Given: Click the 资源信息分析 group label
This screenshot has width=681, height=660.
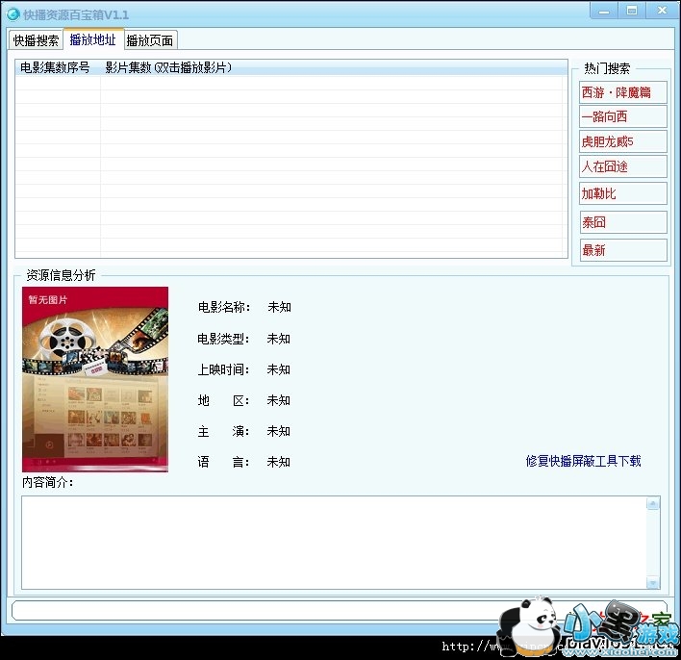Looking at the screenshot, I should point(61,275).
